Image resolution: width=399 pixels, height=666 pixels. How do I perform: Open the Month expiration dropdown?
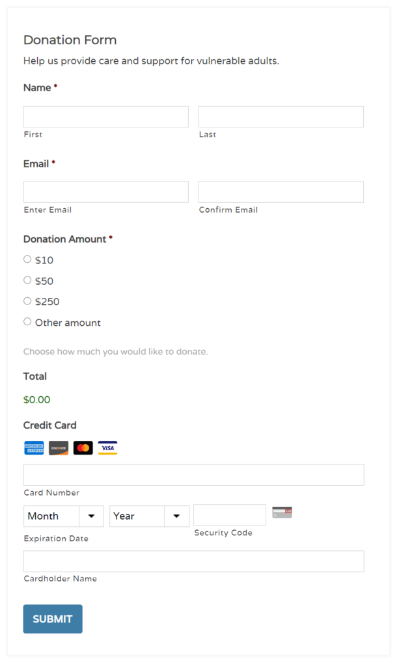[x=63, y=516]
